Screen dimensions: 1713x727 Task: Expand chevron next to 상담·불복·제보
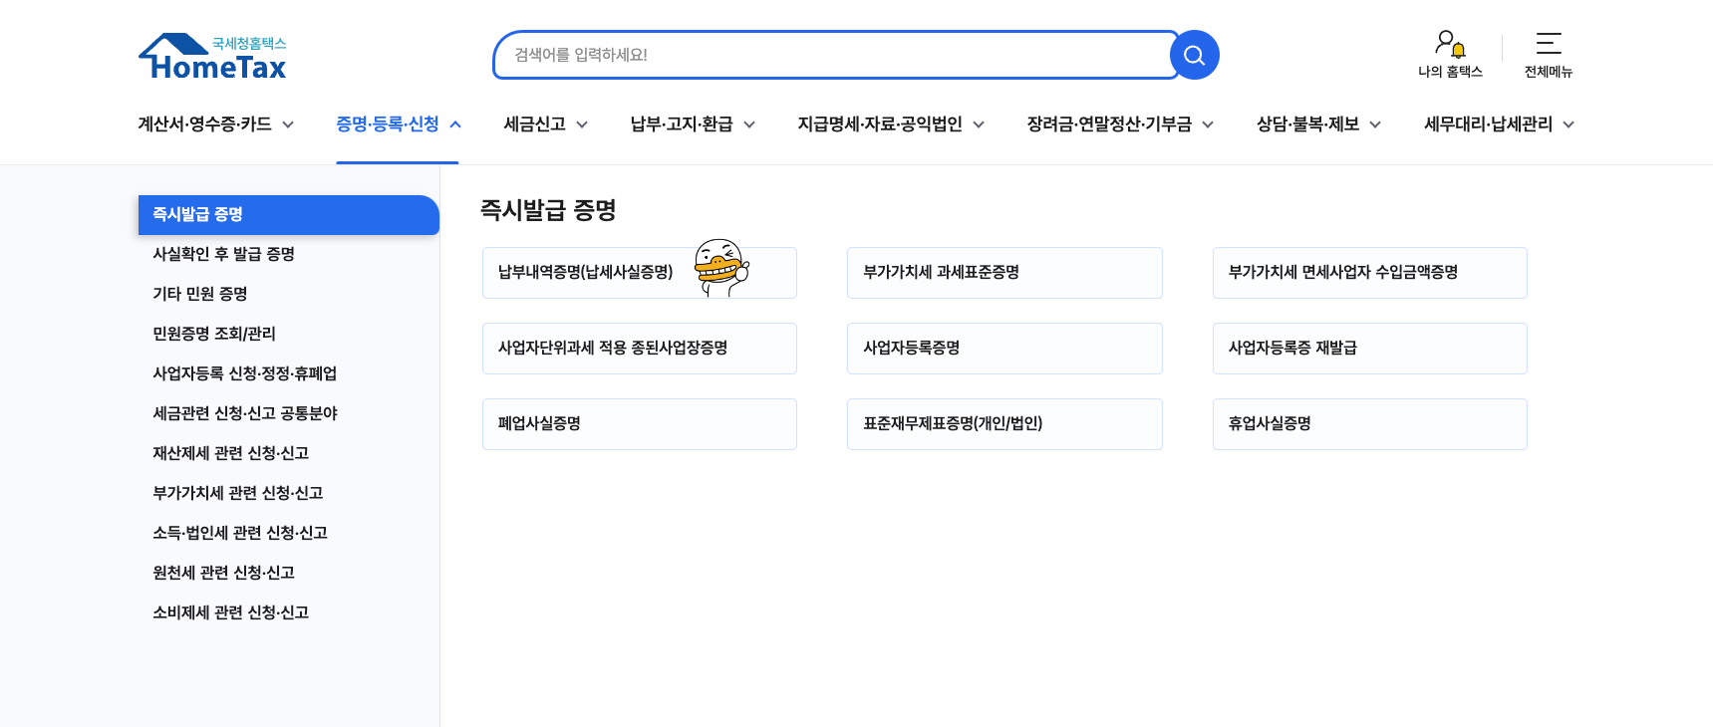(1375, 124)
